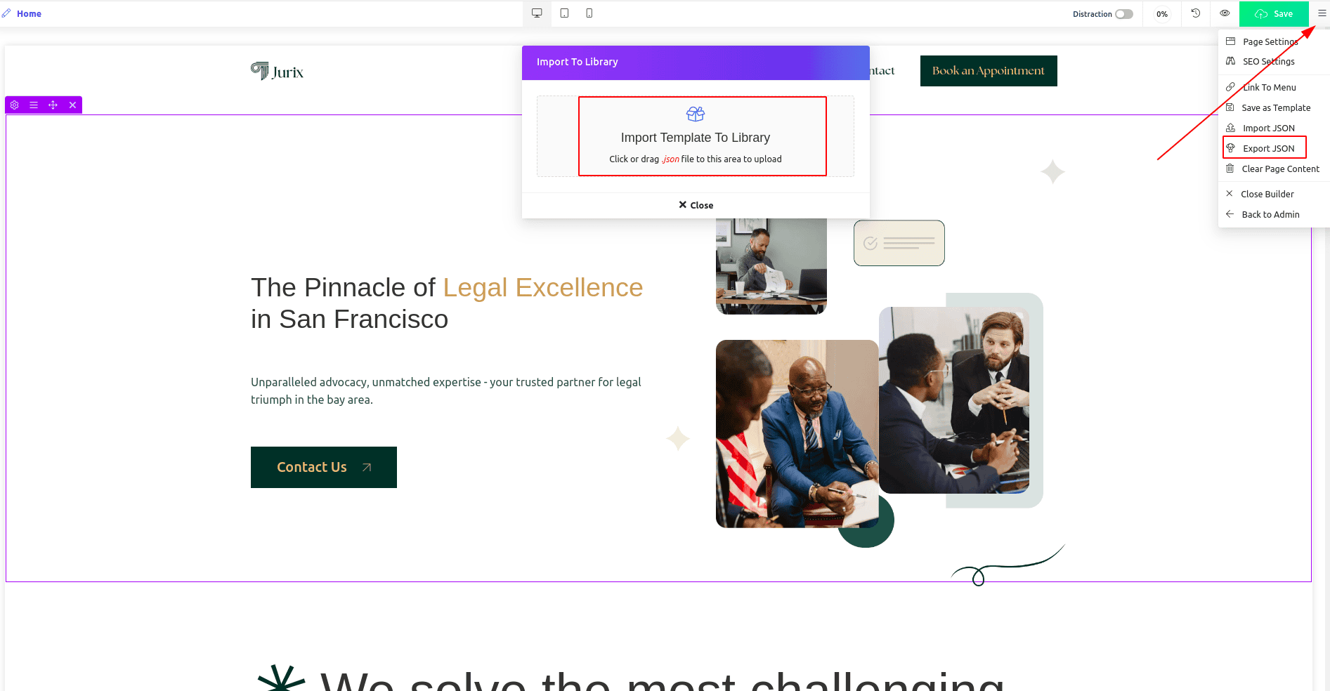Click the Import Template upload area
1330x691 pixels.
pos(696,137)
